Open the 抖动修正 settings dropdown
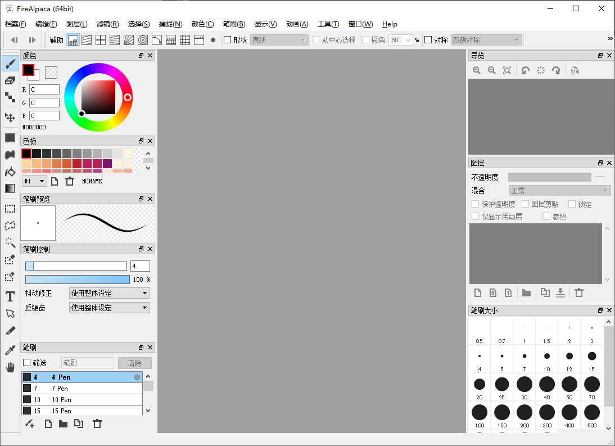Viewport: 615px width, 446px height. click(109, 292)
